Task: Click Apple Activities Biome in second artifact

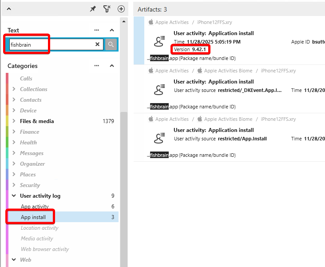Action: [x=228, y=71]
